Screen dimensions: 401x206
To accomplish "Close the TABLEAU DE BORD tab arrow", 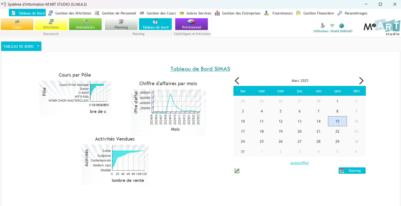I will 38,46.
